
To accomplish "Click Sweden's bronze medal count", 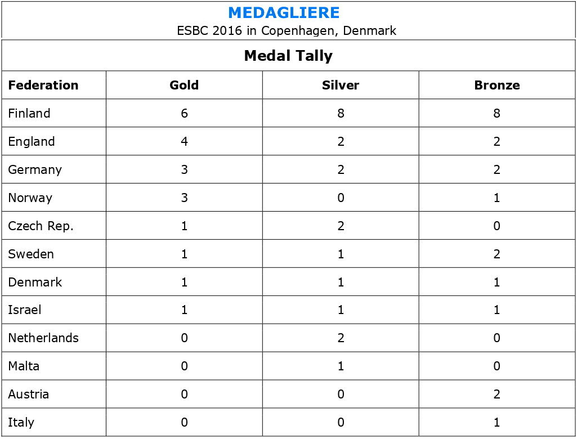I will tap(497, 254).
